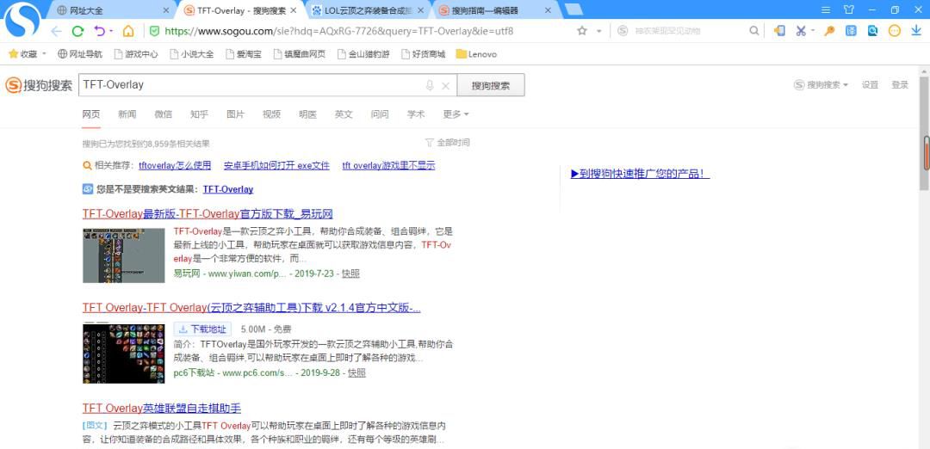Open the 全部时间 time filter
Viewport: 930px width, 449px height.
[x=447, y=143]
